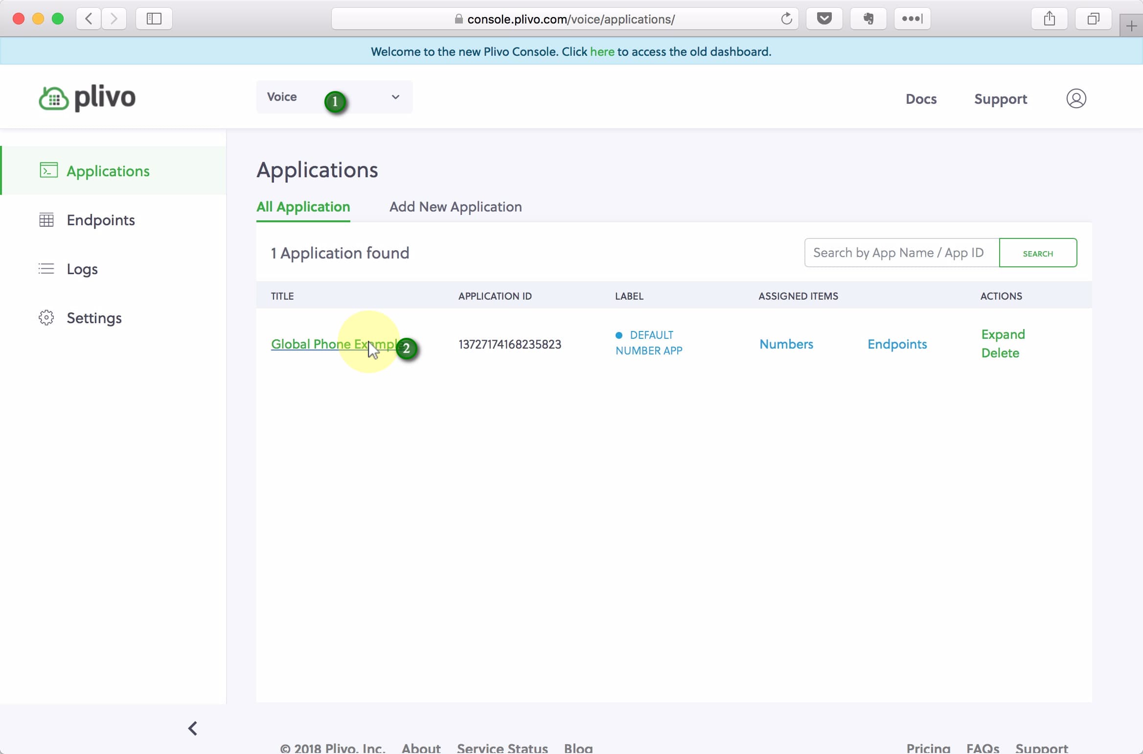Viewport: 1143px width, 754px height.
Task: Click the SEARCH button
Action: pyautogui.click(x=1037, y=253)
